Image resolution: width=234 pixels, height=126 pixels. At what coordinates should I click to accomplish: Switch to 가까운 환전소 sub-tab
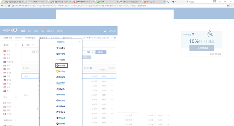[x=30, y=38]
